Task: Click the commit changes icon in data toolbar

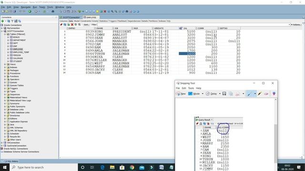Action: click(76, 25)
